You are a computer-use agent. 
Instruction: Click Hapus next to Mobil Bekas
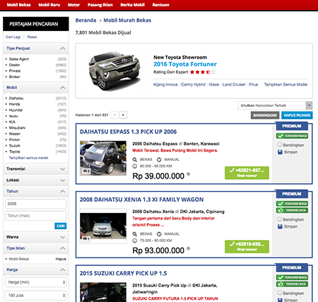(x=61, y=259)
